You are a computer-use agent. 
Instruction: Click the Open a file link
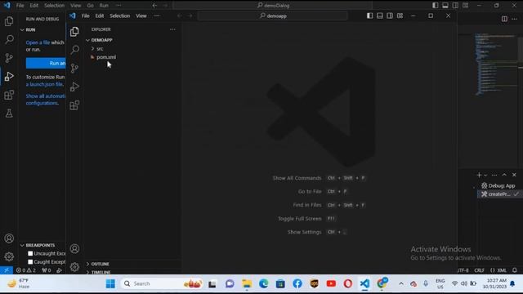point(38,42)
